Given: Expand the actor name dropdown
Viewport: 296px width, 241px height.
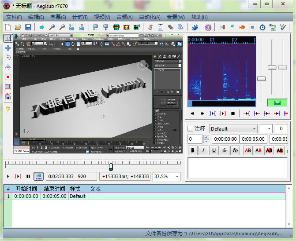Looking at the screenshot, I should click(269, 129).
